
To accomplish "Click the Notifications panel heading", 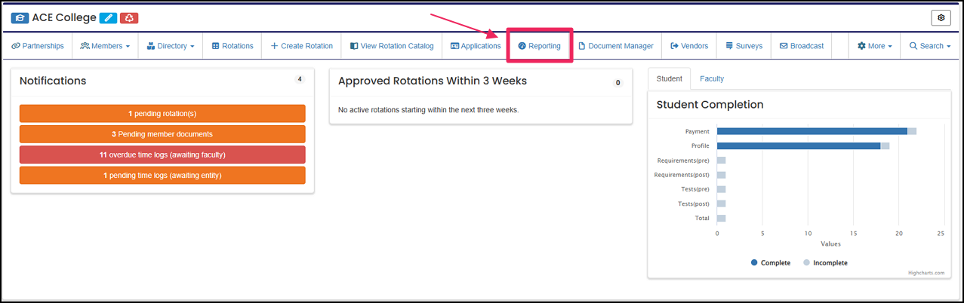I will coord(53,81).
